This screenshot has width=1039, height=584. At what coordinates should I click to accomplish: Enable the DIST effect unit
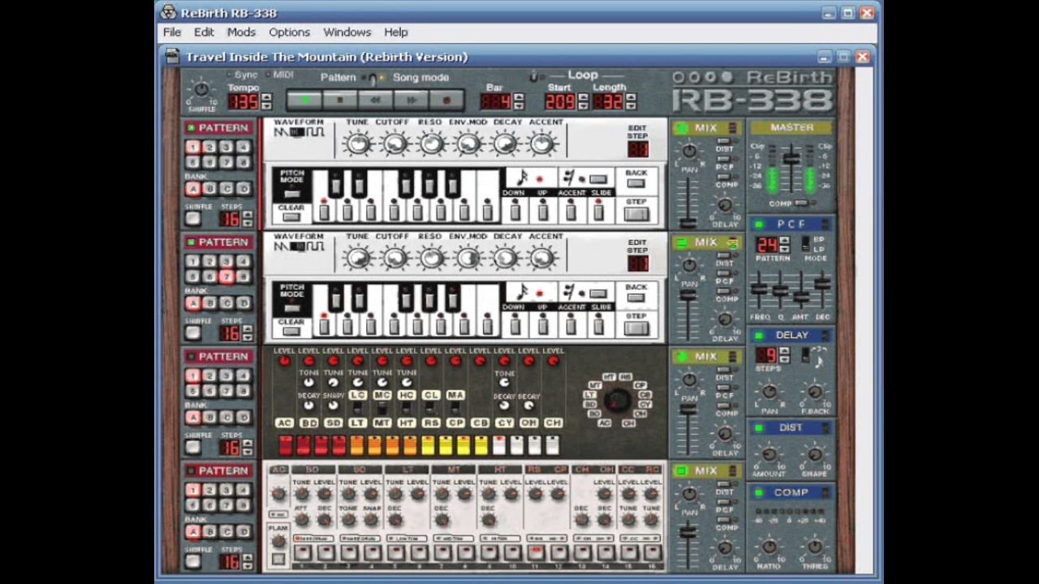point(759,427)
